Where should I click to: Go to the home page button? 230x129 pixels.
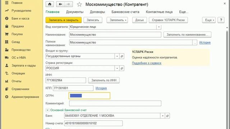(x=50, y=4)
